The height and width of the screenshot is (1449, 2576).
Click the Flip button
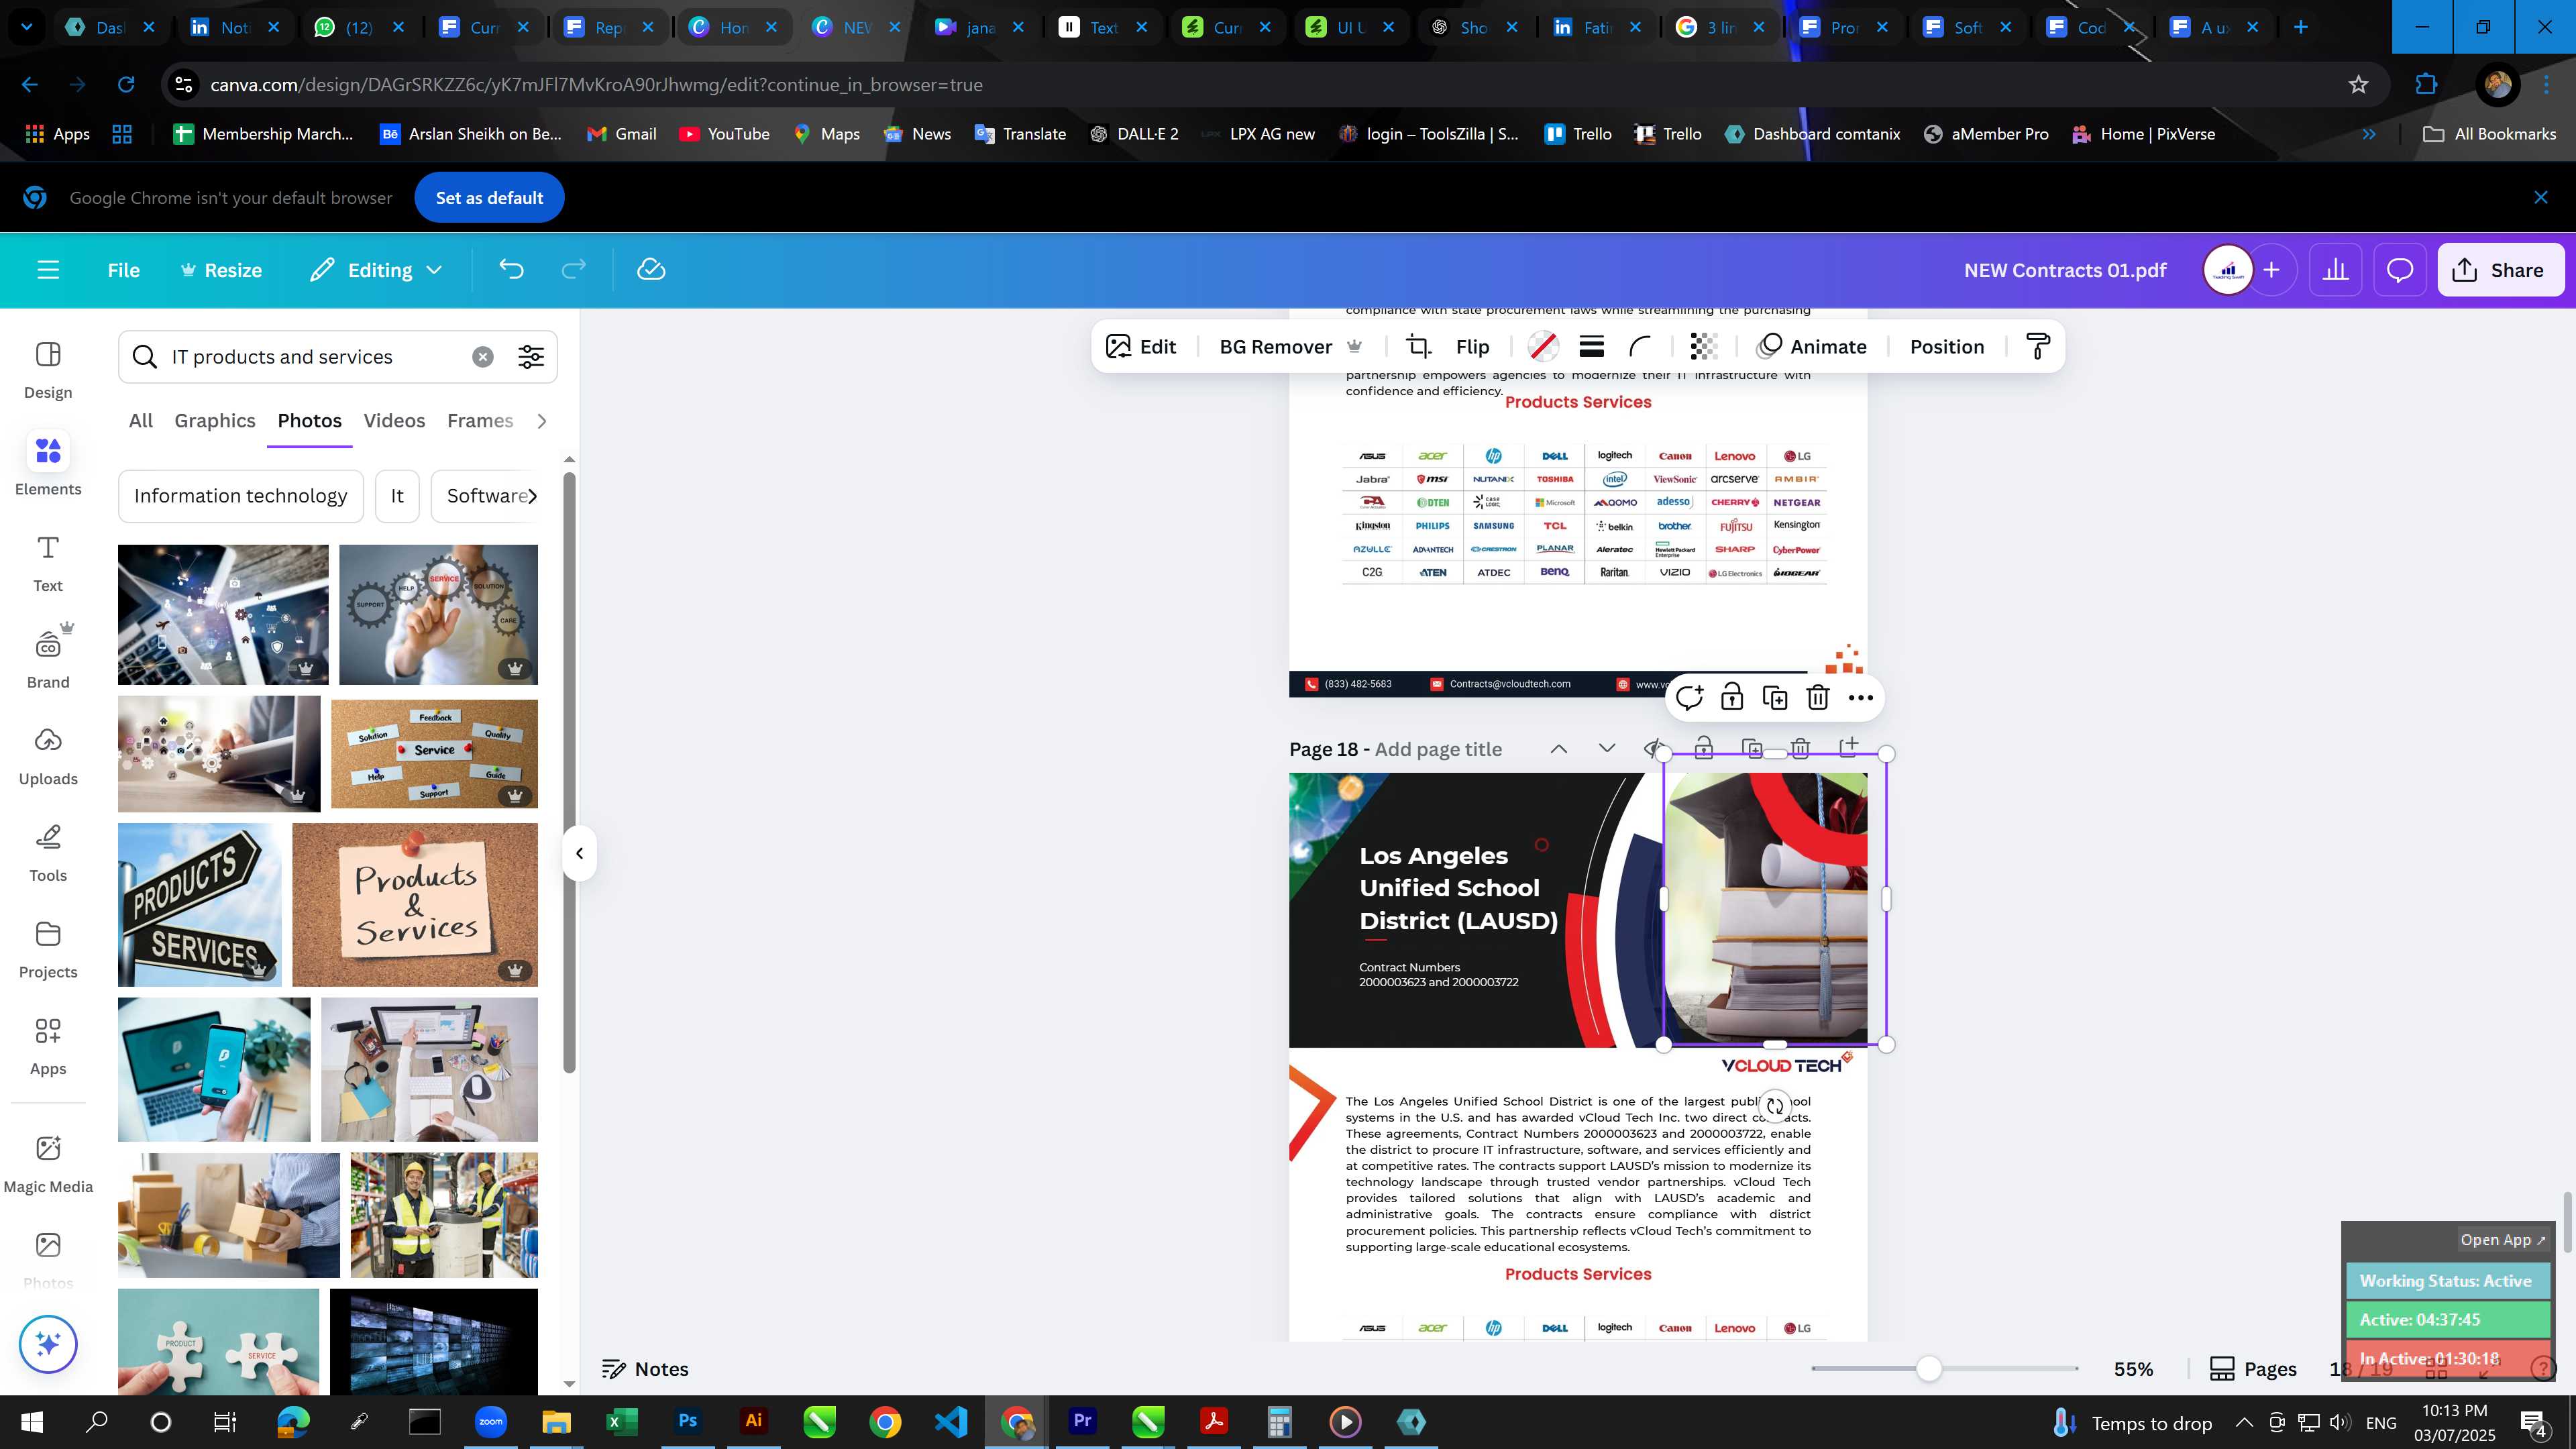[x=1473, y=347]
